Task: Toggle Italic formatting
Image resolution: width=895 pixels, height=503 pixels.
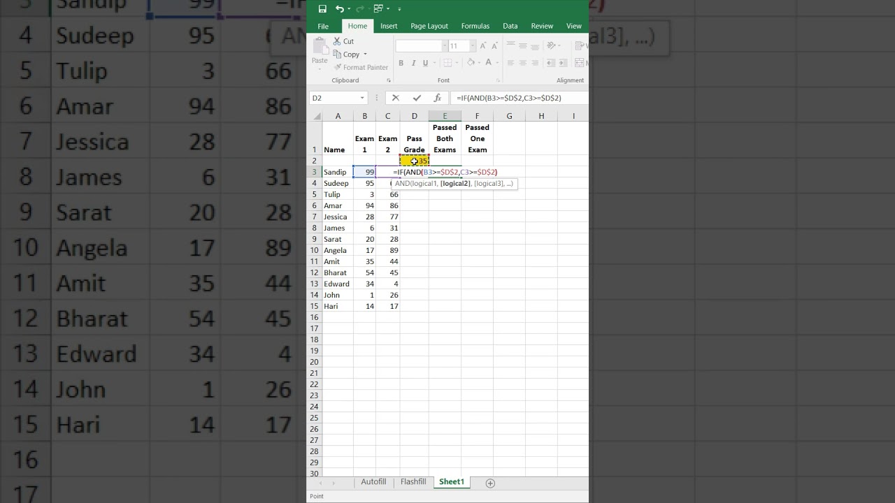Action: pos(413,63)
